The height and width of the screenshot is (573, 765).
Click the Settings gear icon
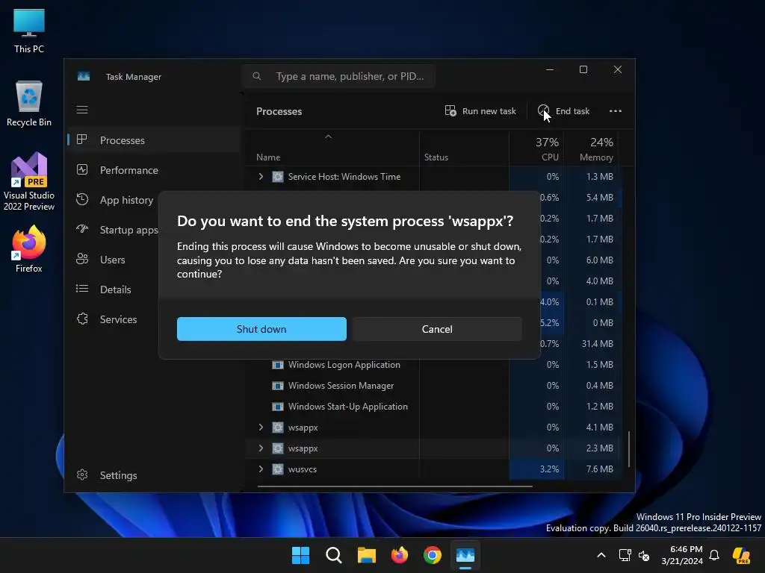(x=82, y=475)
